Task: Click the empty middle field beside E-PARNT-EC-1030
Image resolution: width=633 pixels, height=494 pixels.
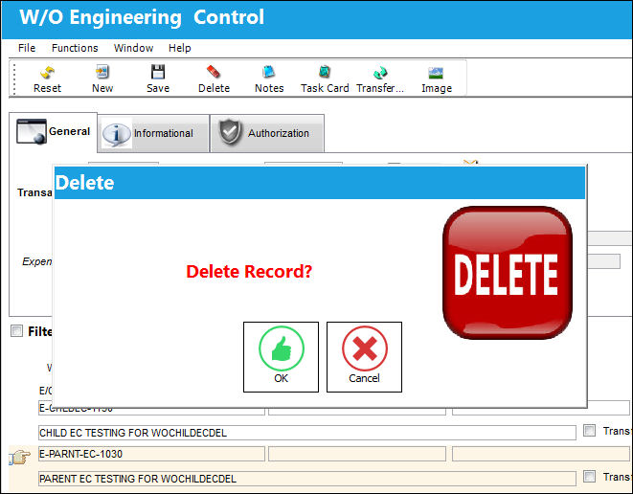Action: pyautogui.click(x=357, y=454)
